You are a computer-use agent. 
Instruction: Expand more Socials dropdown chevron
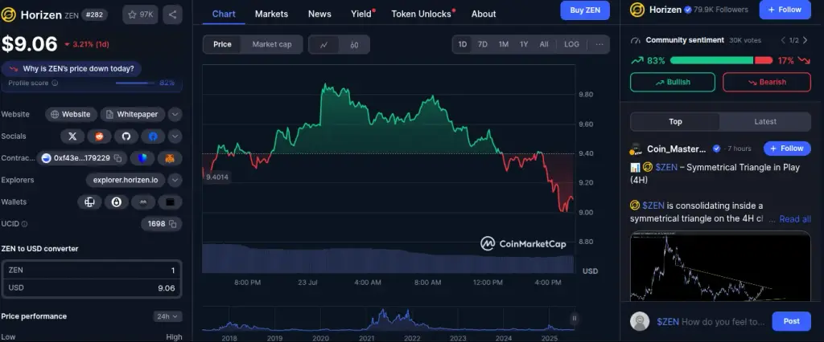click(x=175, y=136)
